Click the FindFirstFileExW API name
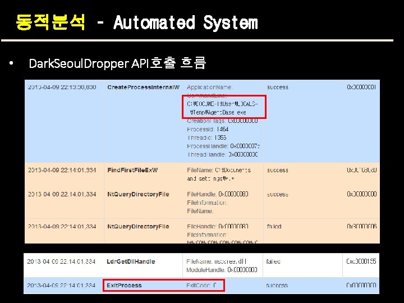The height and width of the screenshot is (303, 404). point(132,170)
